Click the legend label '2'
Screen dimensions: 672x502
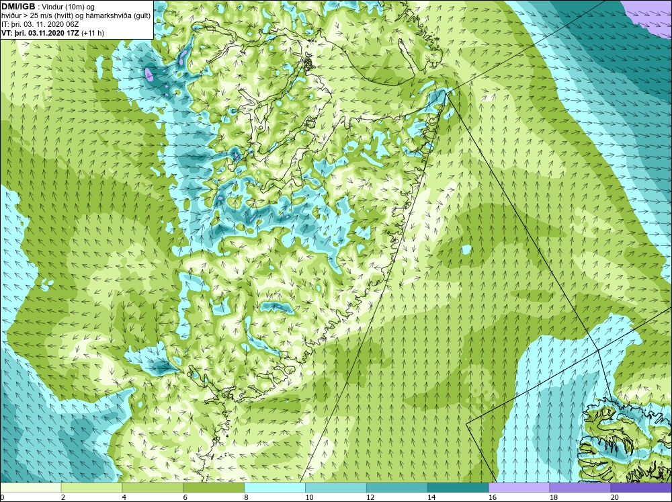[x=63, y=497]
